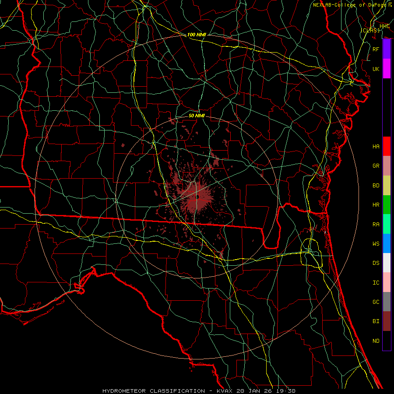Click the 'GR' legend label
Image resolution: width=394 pixels, height=394 pixels.
(376, 166)
